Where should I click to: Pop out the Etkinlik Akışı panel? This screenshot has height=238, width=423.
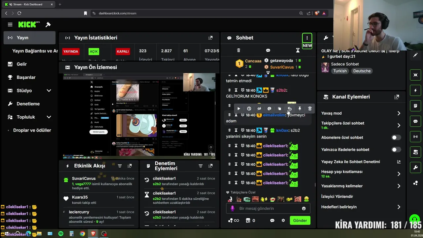pyautogui.click(x=130, y=166)
